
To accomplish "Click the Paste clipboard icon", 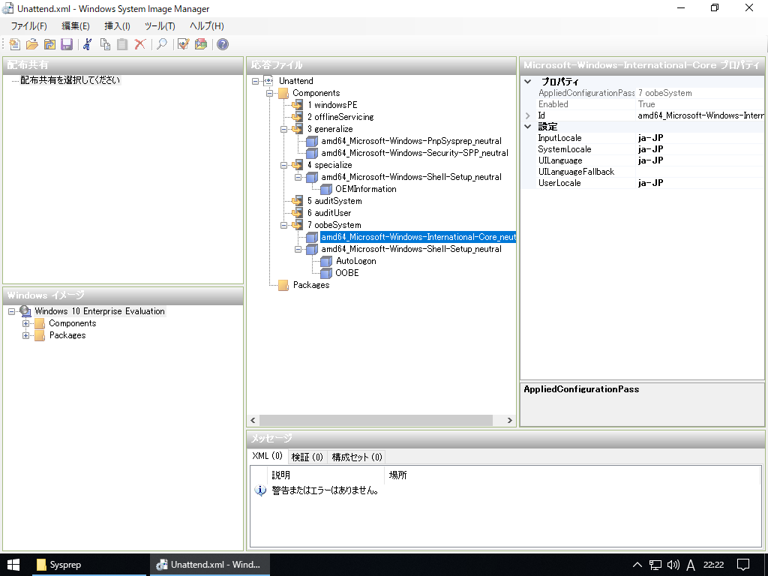I will click(x=122, y=44).
